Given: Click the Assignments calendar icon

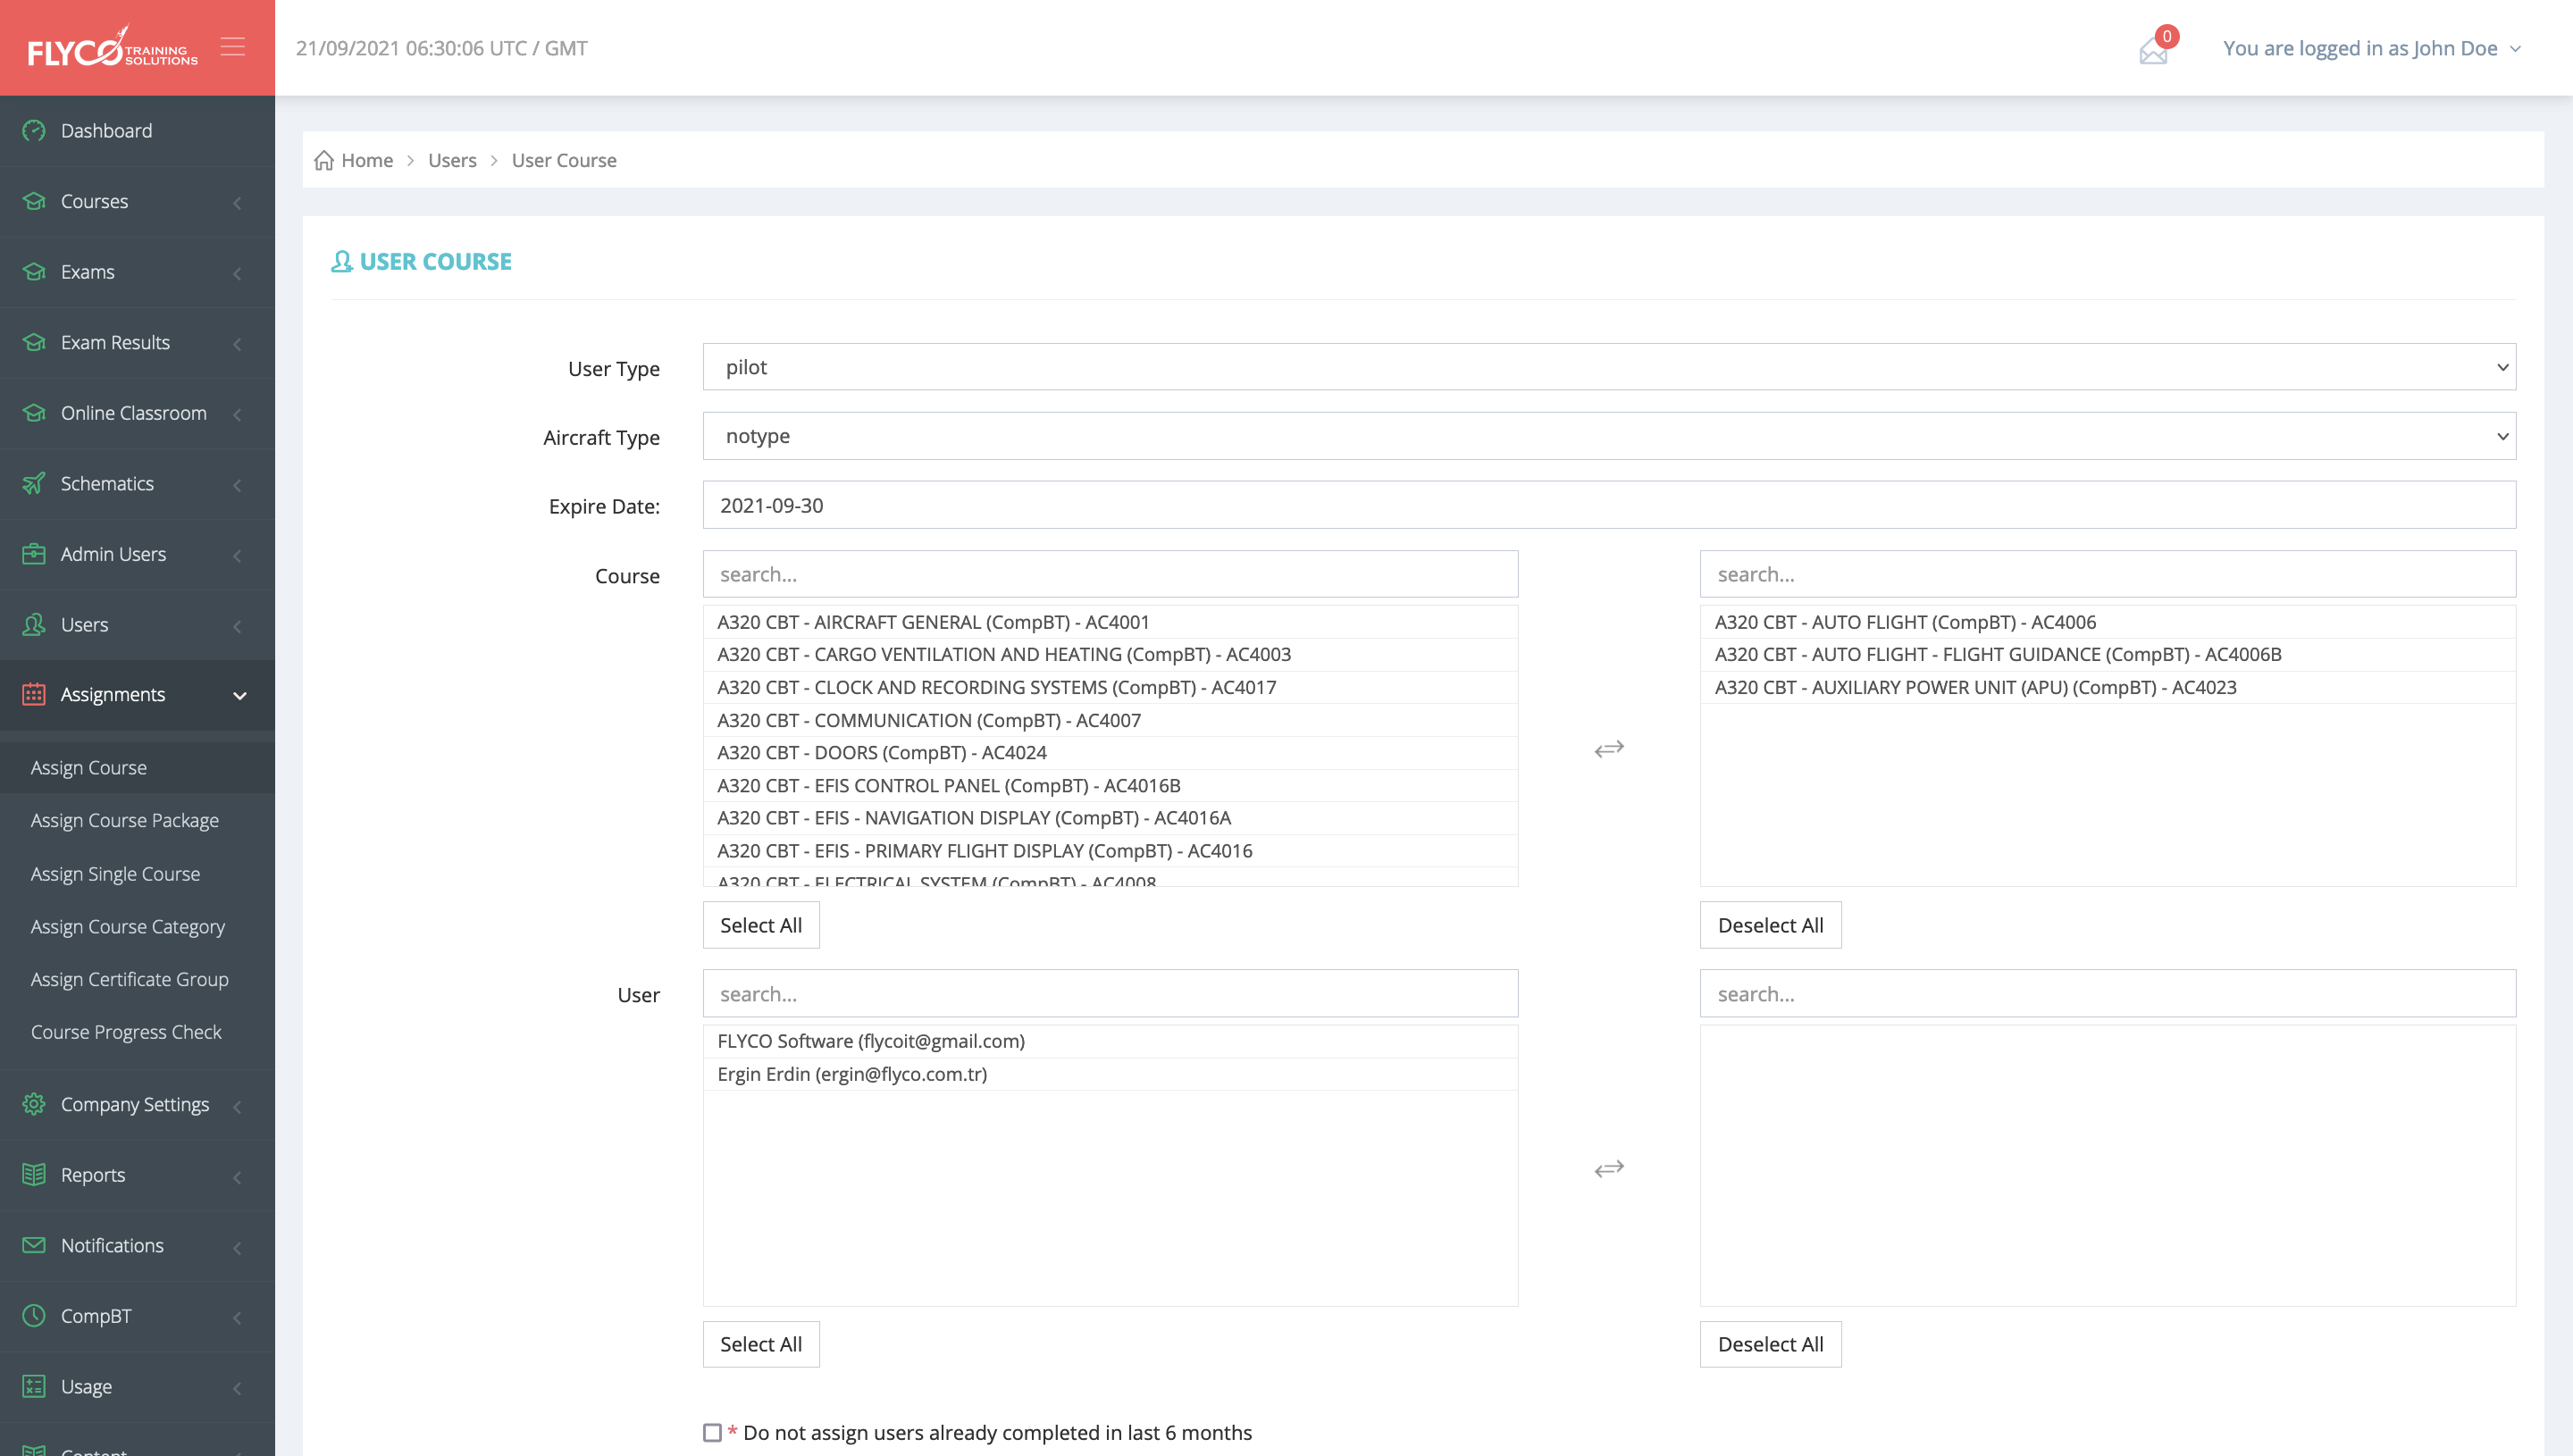Looking at the screenshot, I should point(34,694).
